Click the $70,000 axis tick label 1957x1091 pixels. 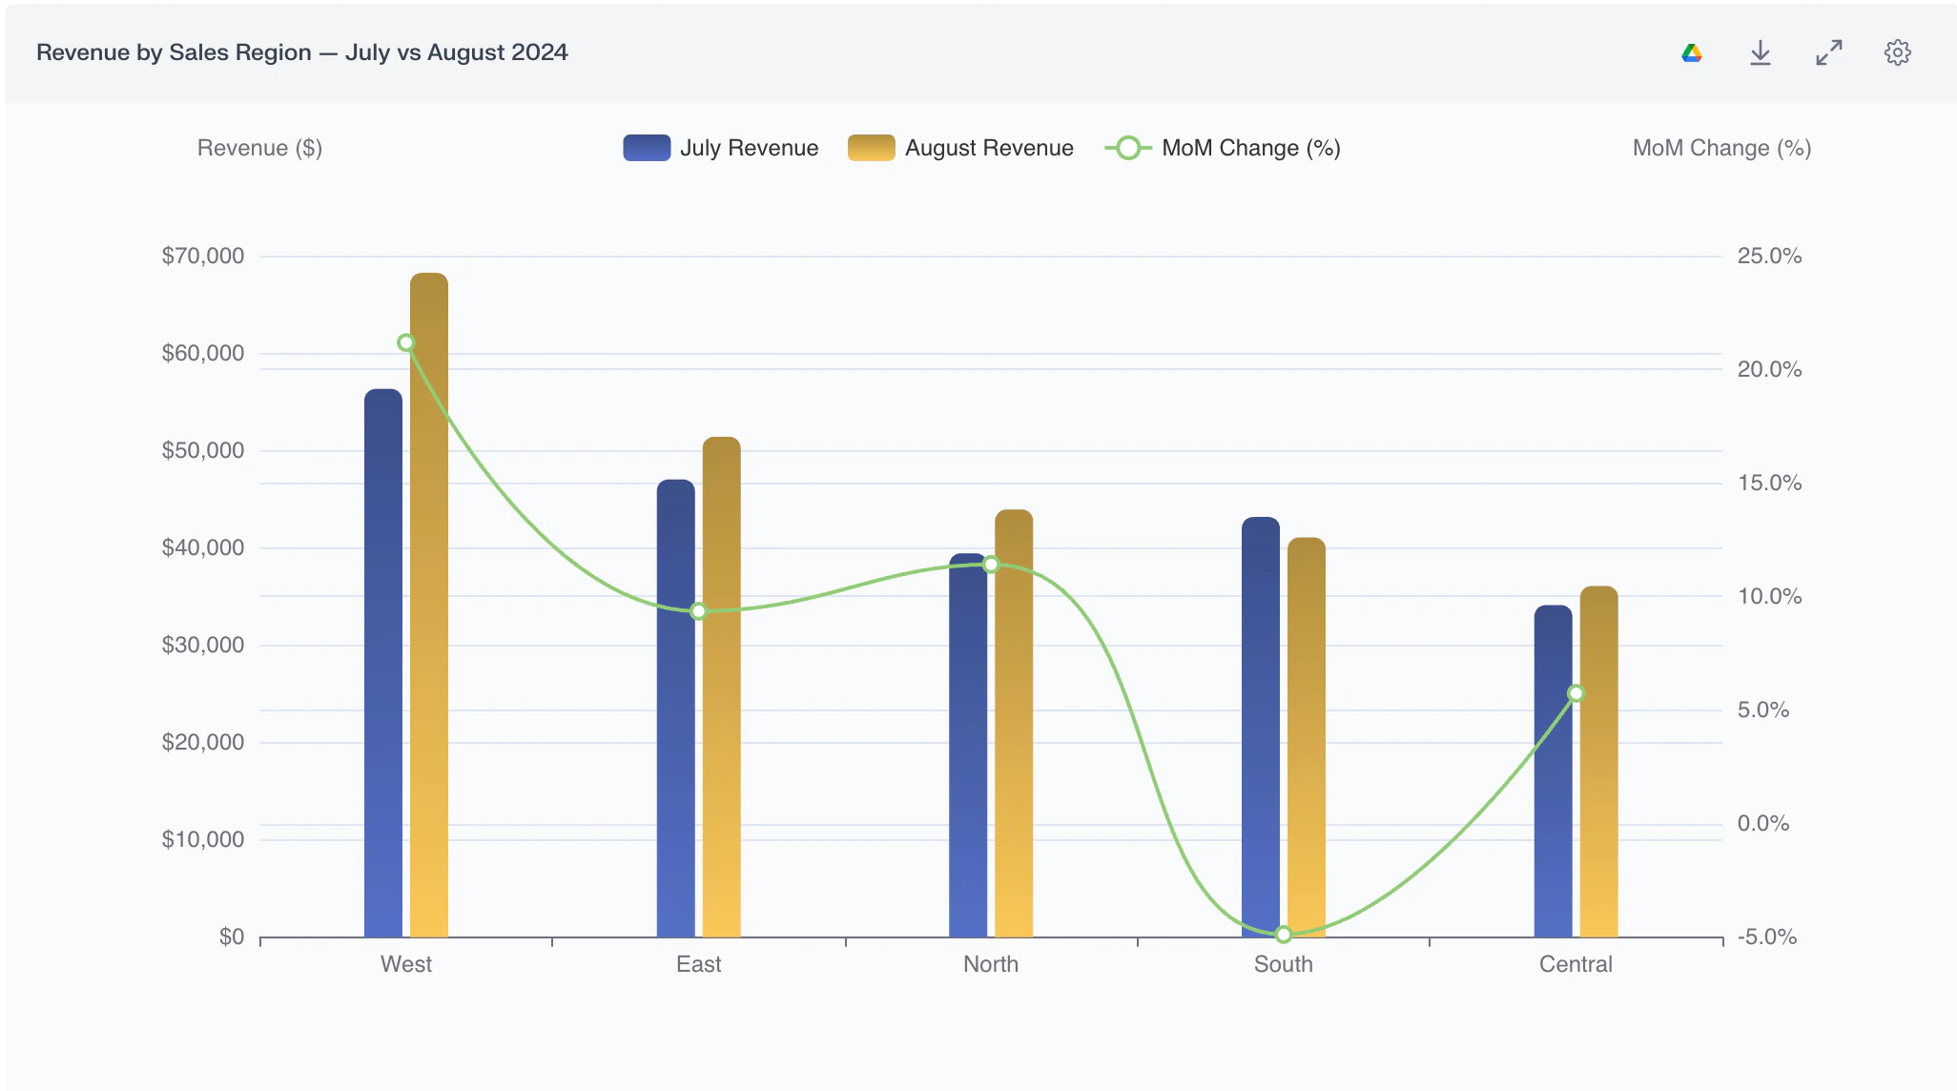click(203, 256)
